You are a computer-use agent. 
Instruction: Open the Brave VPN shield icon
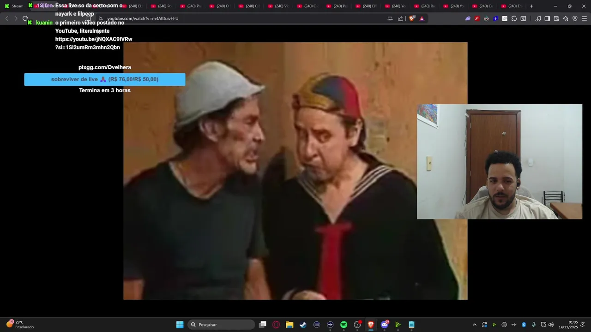tap(575, 18)
